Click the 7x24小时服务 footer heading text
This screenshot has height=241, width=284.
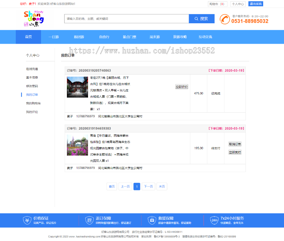point(232,218)
